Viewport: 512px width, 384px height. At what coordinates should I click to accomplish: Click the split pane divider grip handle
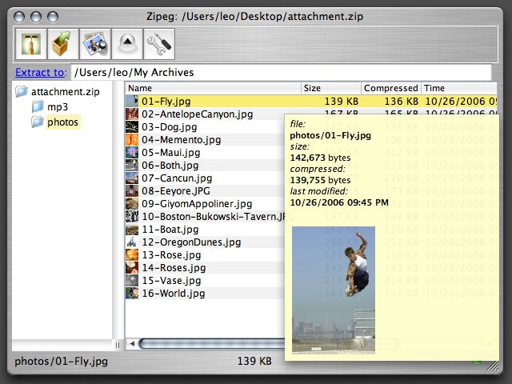118,345
